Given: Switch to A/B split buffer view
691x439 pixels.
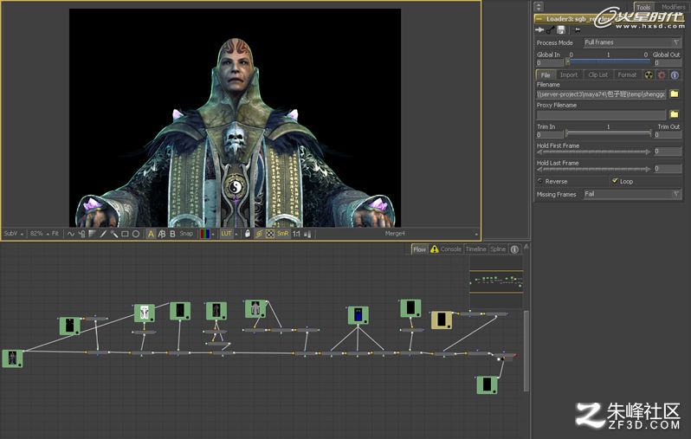Looking at the screenshot, I should pyautogui.click(x=162, y=234).
